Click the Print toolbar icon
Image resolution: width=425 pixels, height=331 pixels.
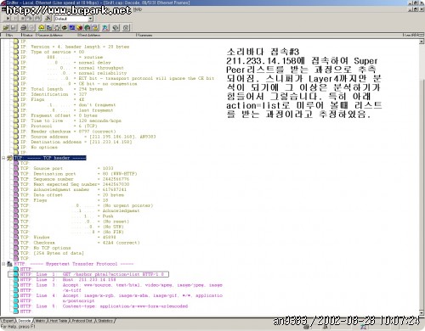click(24, 27)
